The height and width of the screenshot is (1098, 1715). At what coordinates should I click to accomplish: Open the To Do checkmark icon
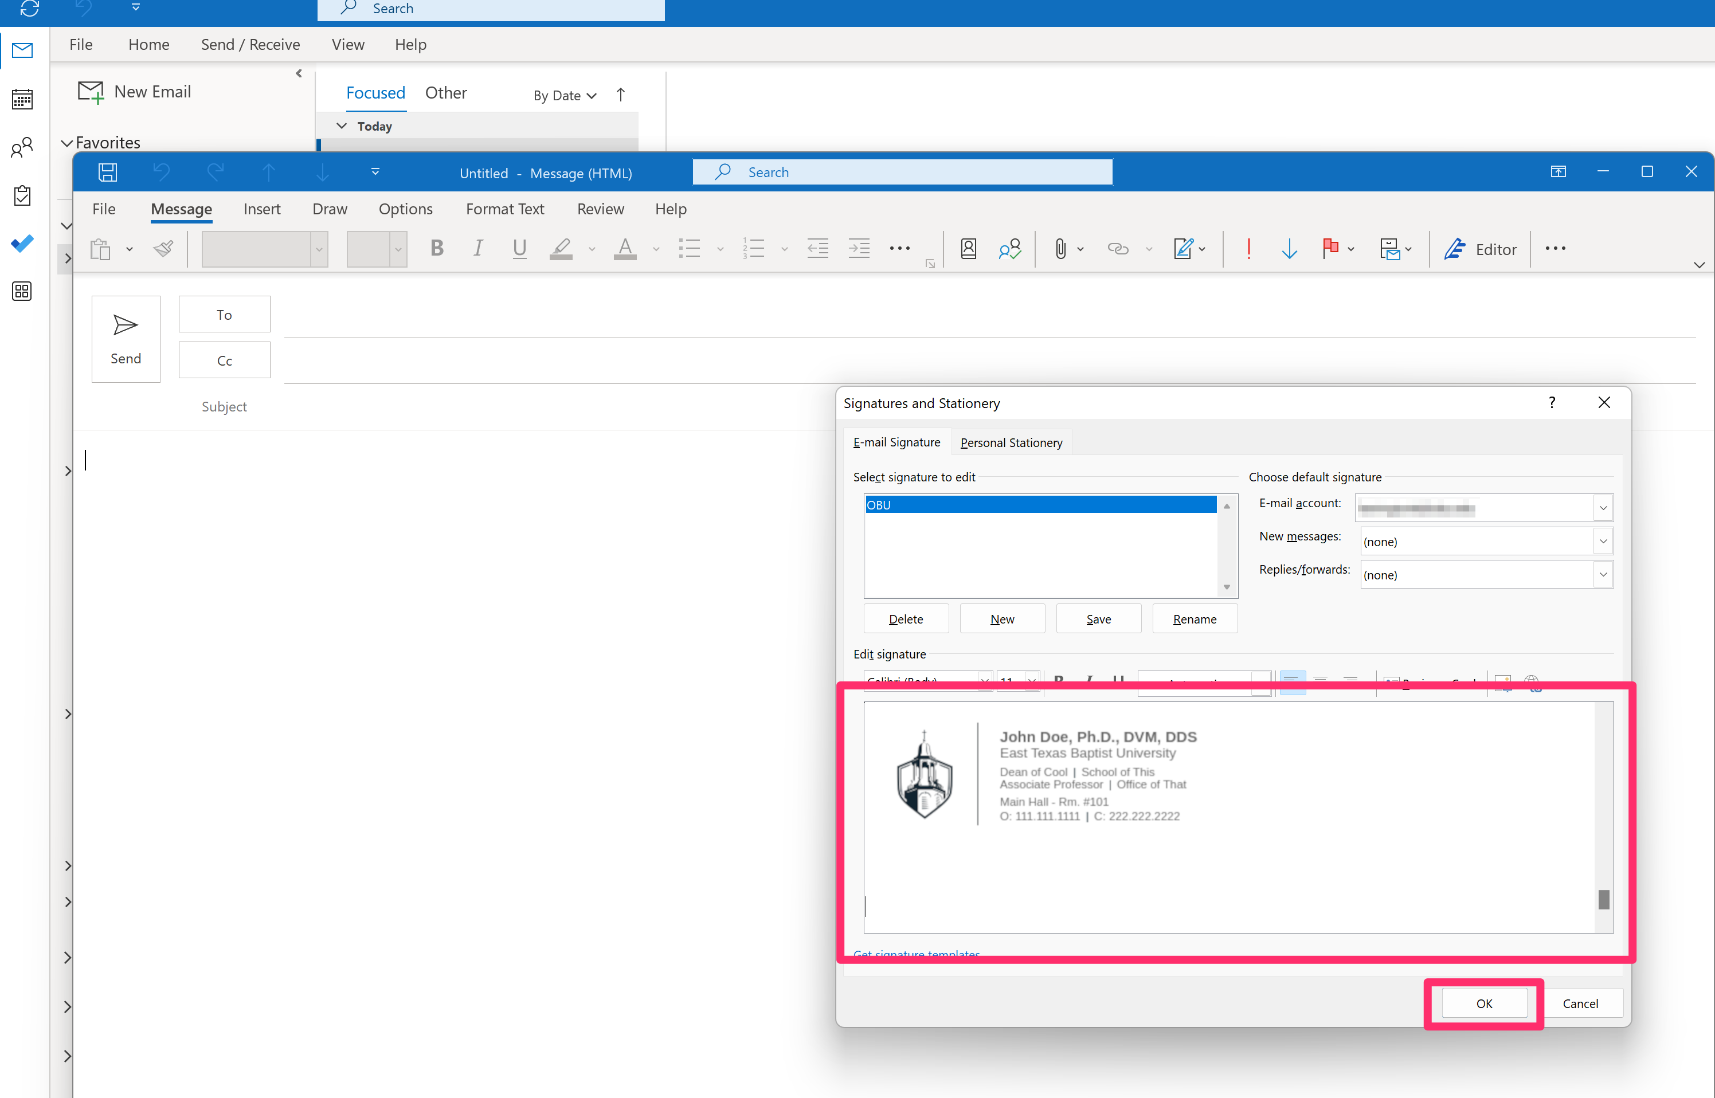[22, 244]
